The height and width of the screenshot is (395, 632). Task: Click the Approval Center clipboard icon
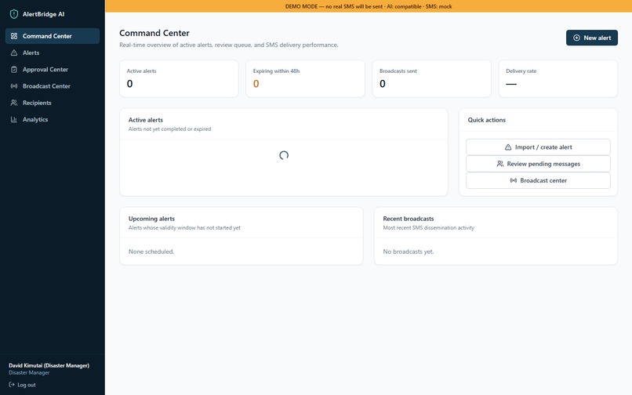[x=14, y=69]
